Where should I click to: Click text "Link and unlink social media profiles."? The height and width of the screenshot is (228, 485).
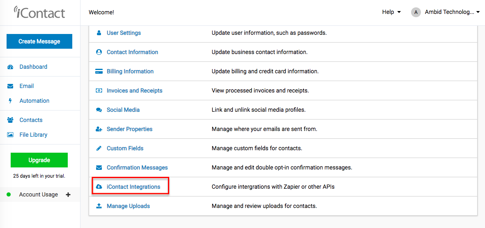[x=259, y=110]
